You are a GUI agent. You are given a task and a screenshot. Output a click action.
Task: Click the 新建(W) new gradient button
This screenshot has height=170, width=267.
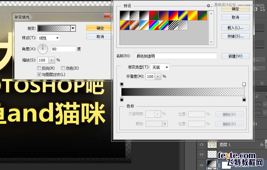coord(235,56)
